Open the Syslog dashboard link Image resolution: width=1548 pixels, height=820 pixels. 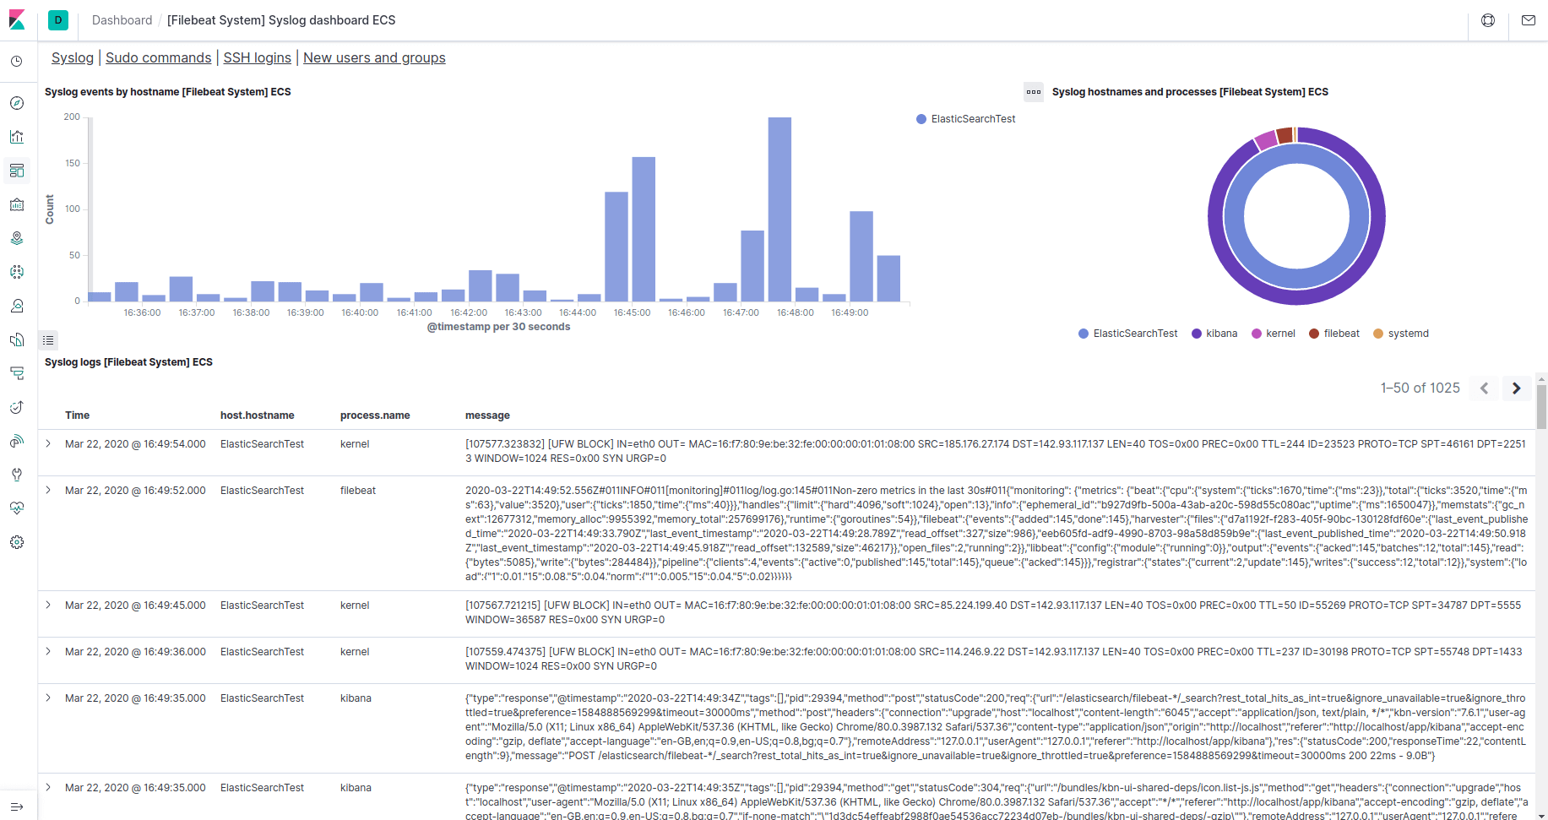[73, 57]
